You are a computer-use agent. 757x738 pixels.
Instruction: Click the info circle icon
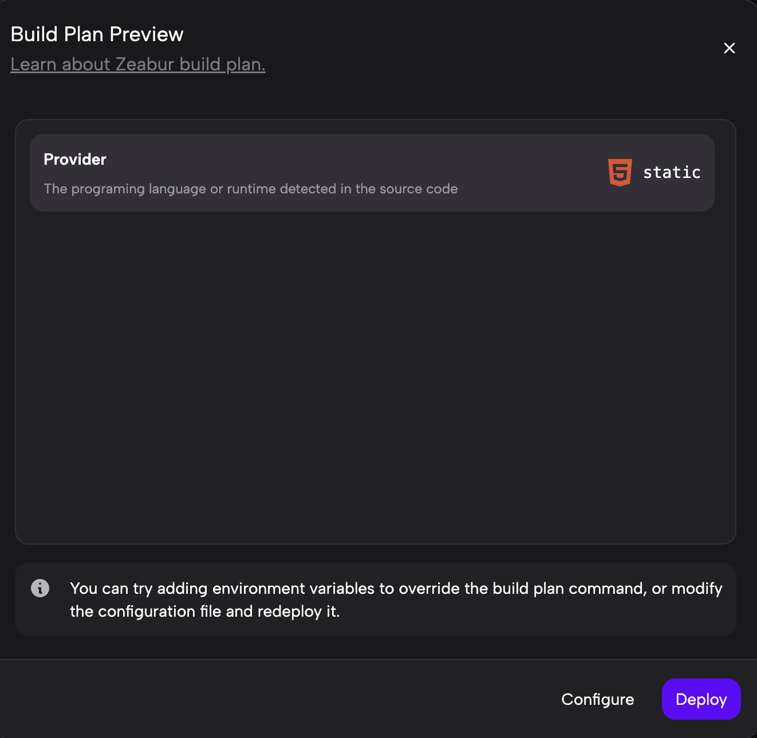[40, 588]
